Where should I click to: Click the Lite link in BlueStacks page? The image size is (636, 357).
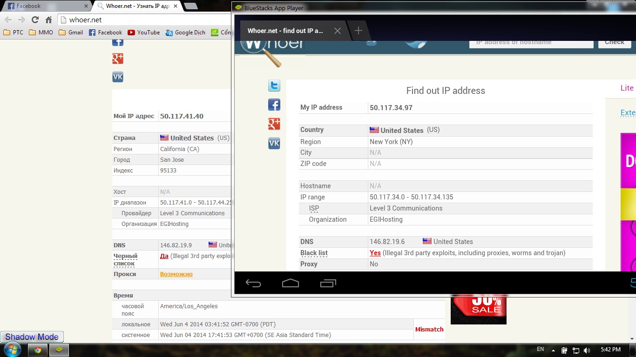coord(627,88)
